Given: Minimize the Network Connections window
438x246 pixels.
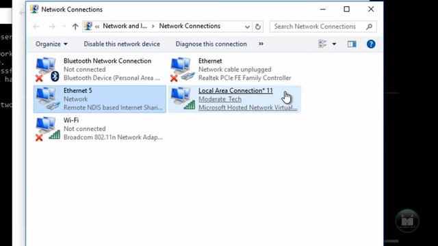Looking at the screenshot, I should [x=322, y=9].
